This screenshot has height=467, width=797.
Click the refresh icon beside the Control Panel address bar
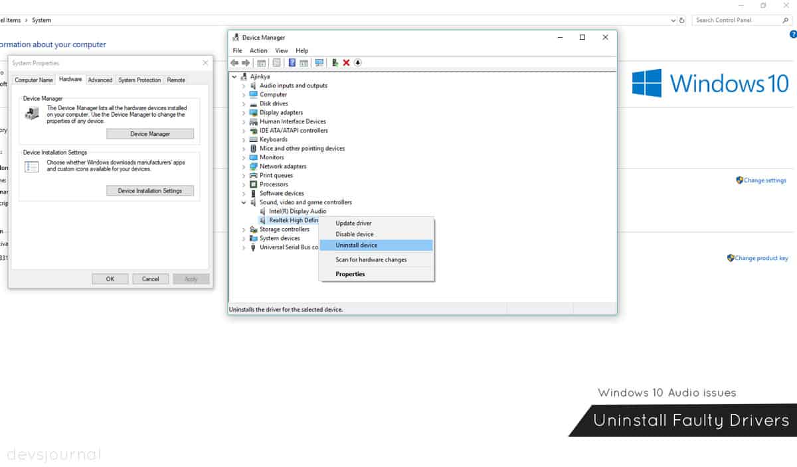tap(682, 21)
